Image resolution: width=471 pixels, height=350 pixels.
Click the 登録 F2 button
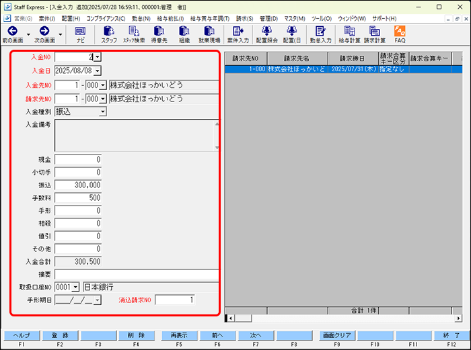coord(60,335)
